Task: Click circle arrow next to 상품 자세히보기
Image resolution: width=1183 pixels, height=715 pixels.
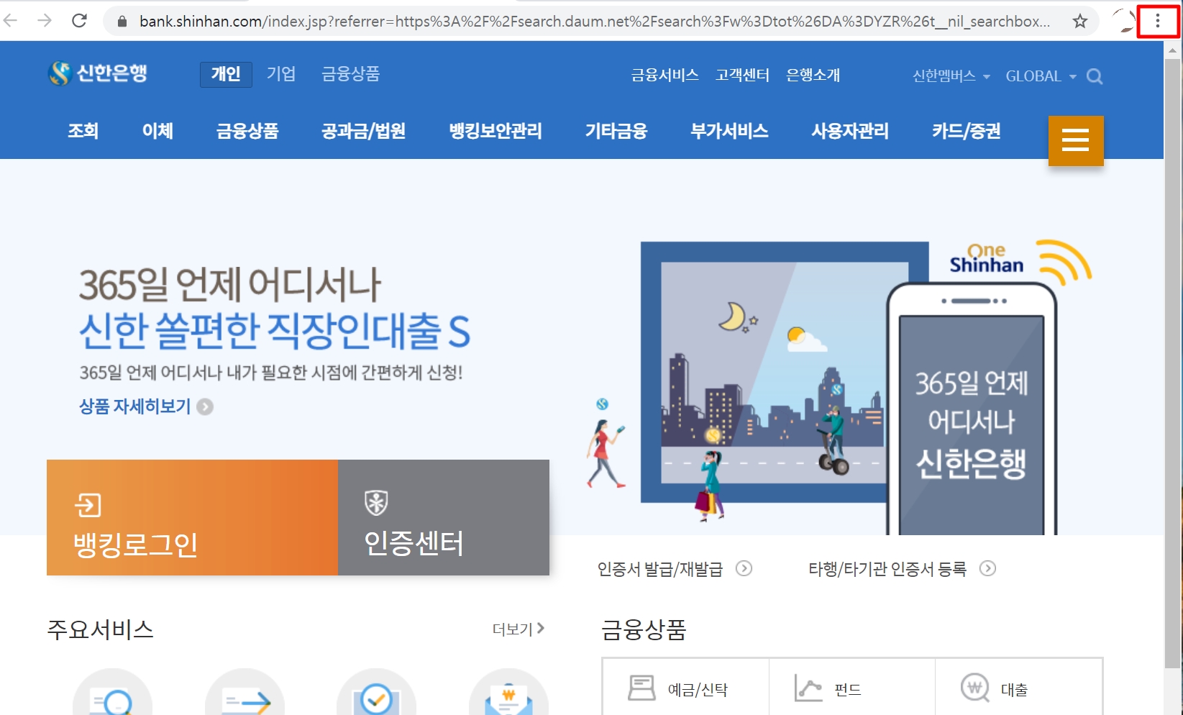Action: point(205,407)
